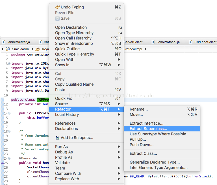Choose Copy Qualified Name
Viewport: 217px width, 185px height.
pyautogui.click(x=86, y=84)
